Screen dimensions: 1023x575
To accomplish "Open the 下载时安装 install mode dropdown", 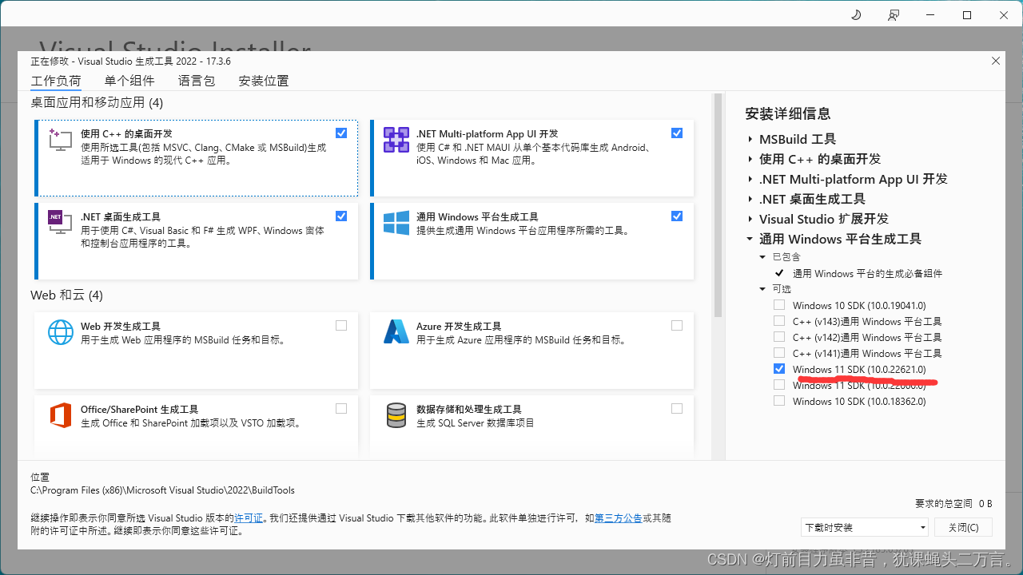I will pyautogui.click(x=865, y=527).
